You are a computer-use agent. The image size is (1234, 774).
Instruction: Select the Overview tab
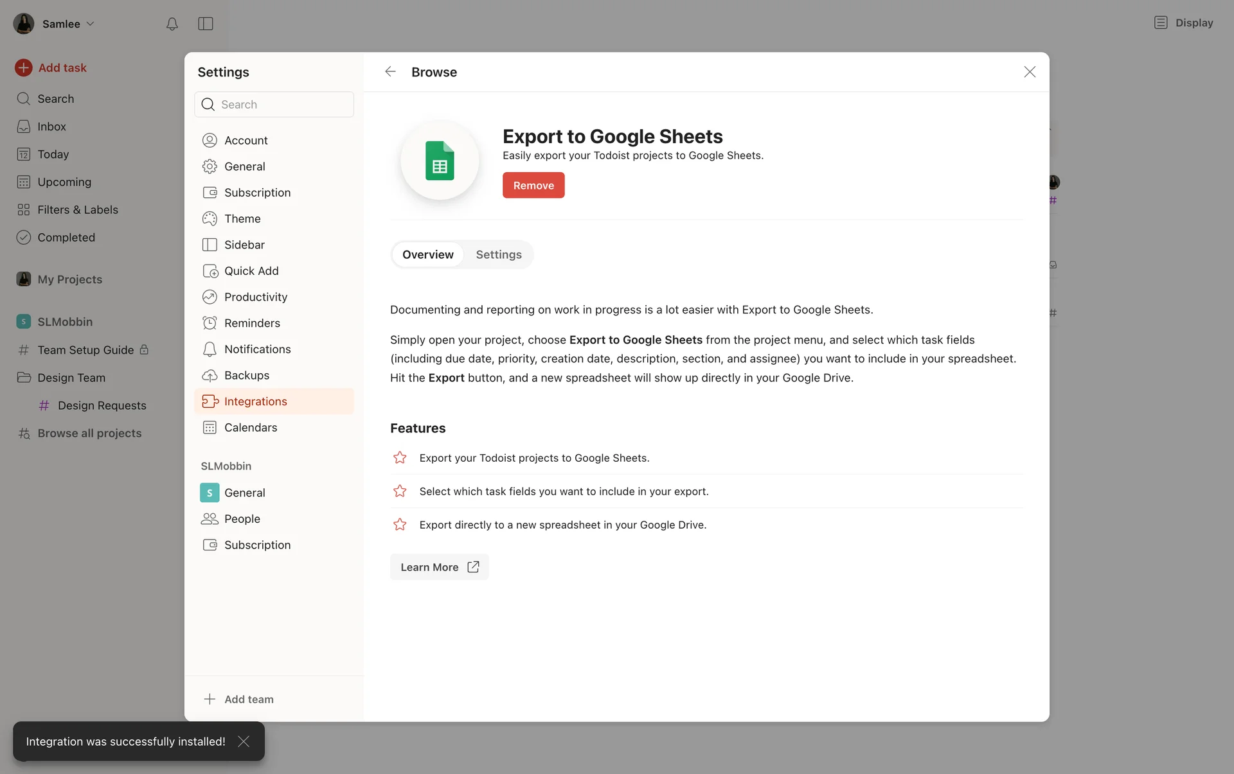(427, 254)
